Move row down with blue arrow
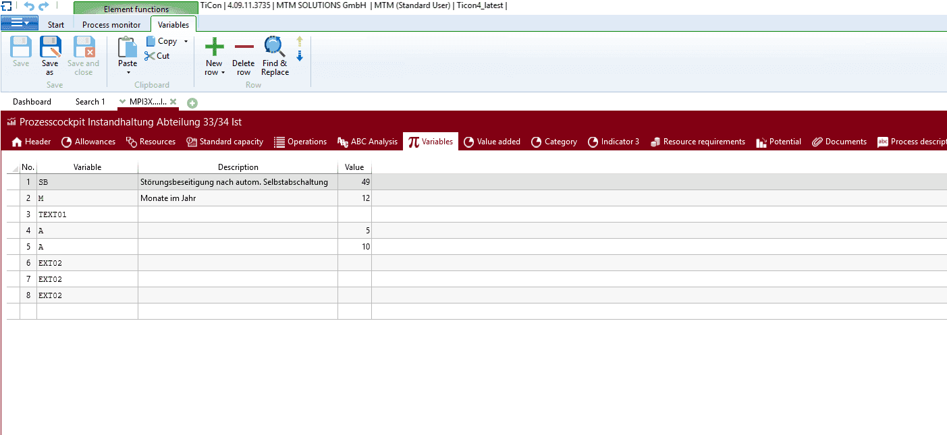The height and width of the screenshot is (435, 947). tap(300, 56)
